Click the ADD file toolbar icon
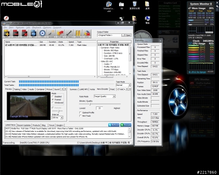Screen dimensions: 219x175 tap(7, 33)
